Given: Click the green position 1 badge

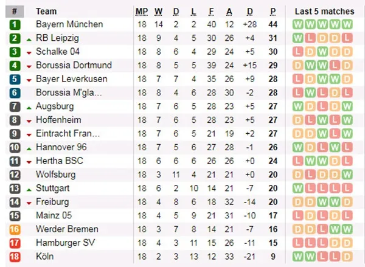Looking at the screenshot, I should click(x=15, y=24).
